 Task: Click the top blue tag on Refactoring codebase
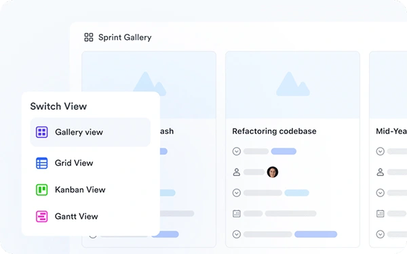coord(284,151)
